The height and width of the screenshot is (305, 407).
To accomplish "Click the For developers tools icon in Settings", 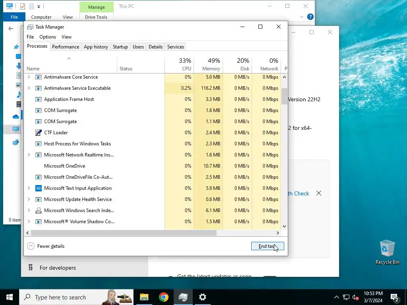I will [x=31, y=267].
